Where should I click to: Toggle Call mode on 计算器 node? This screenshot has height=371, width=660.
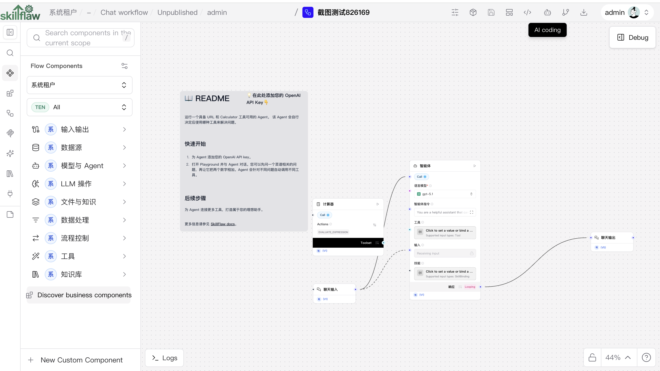pos(324,215)
